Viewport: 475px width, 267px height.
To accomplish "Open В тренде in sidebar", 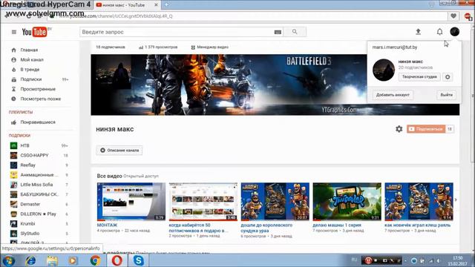I will (x=30, y=69).
